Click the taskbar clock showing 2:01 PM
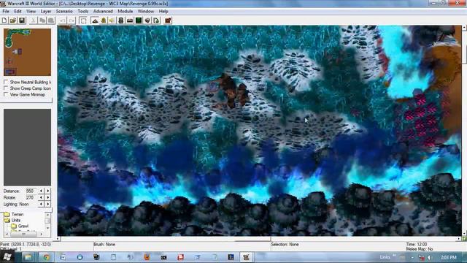Screen dimensions: 467x263 pyautogui.click(x=449, y=257)
